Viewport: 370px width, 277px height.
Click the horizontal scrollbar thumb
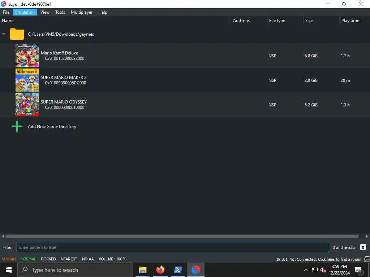click(x=182, y=236)
